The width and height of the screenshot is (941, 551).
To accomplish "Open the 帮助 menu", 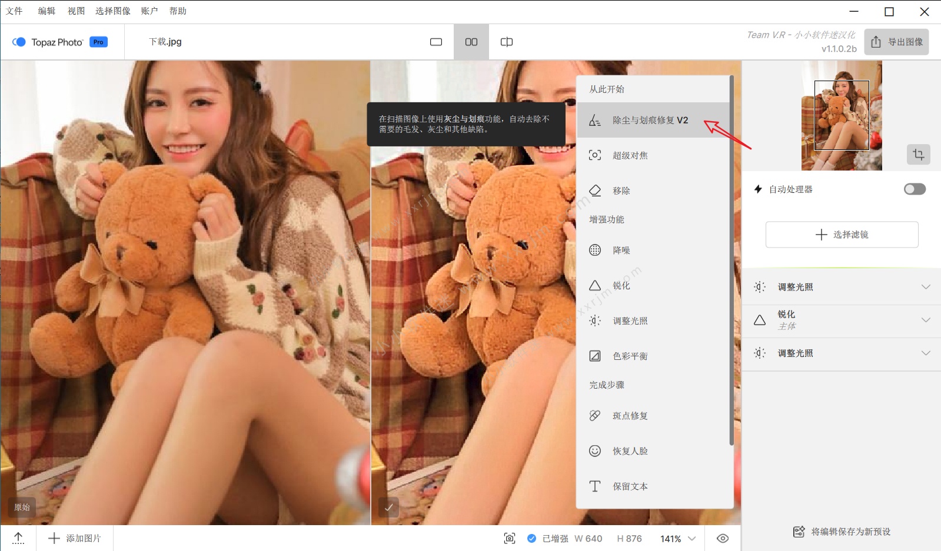I will pyautogui.click(x=178, y=11).
